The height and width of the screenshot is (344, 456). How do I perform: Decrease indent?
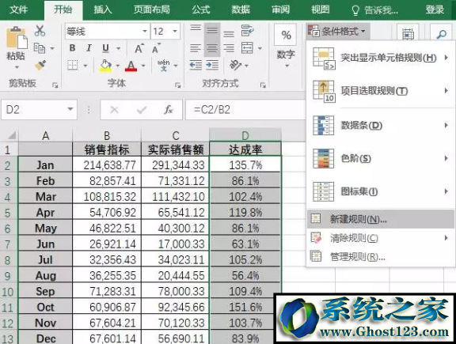pyautogui.click(x=196, y=65)
